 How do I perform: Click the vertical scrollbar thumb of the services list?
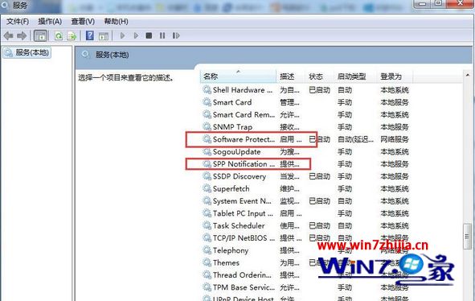(x=467, y=237)
